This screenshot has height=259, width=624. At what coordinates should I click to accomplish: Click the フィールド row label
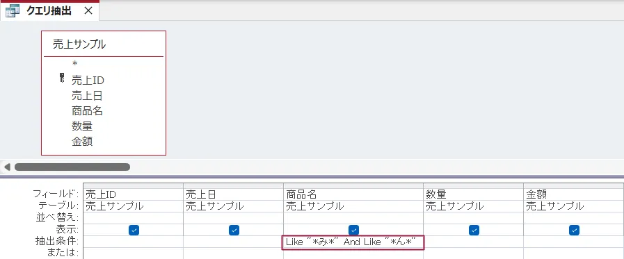tap(56, 194)
